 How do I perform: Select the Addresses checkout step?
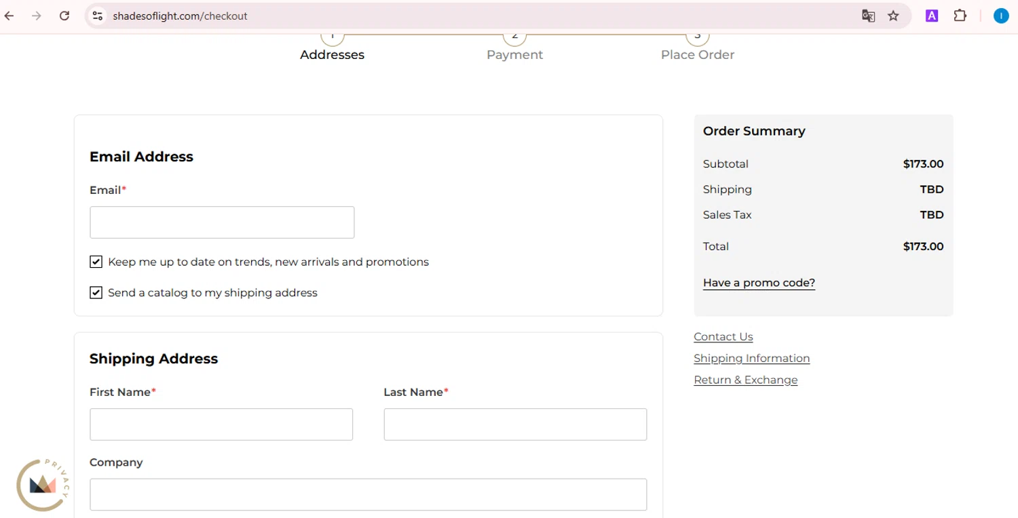pyautogui.click(x=332, y=54)
